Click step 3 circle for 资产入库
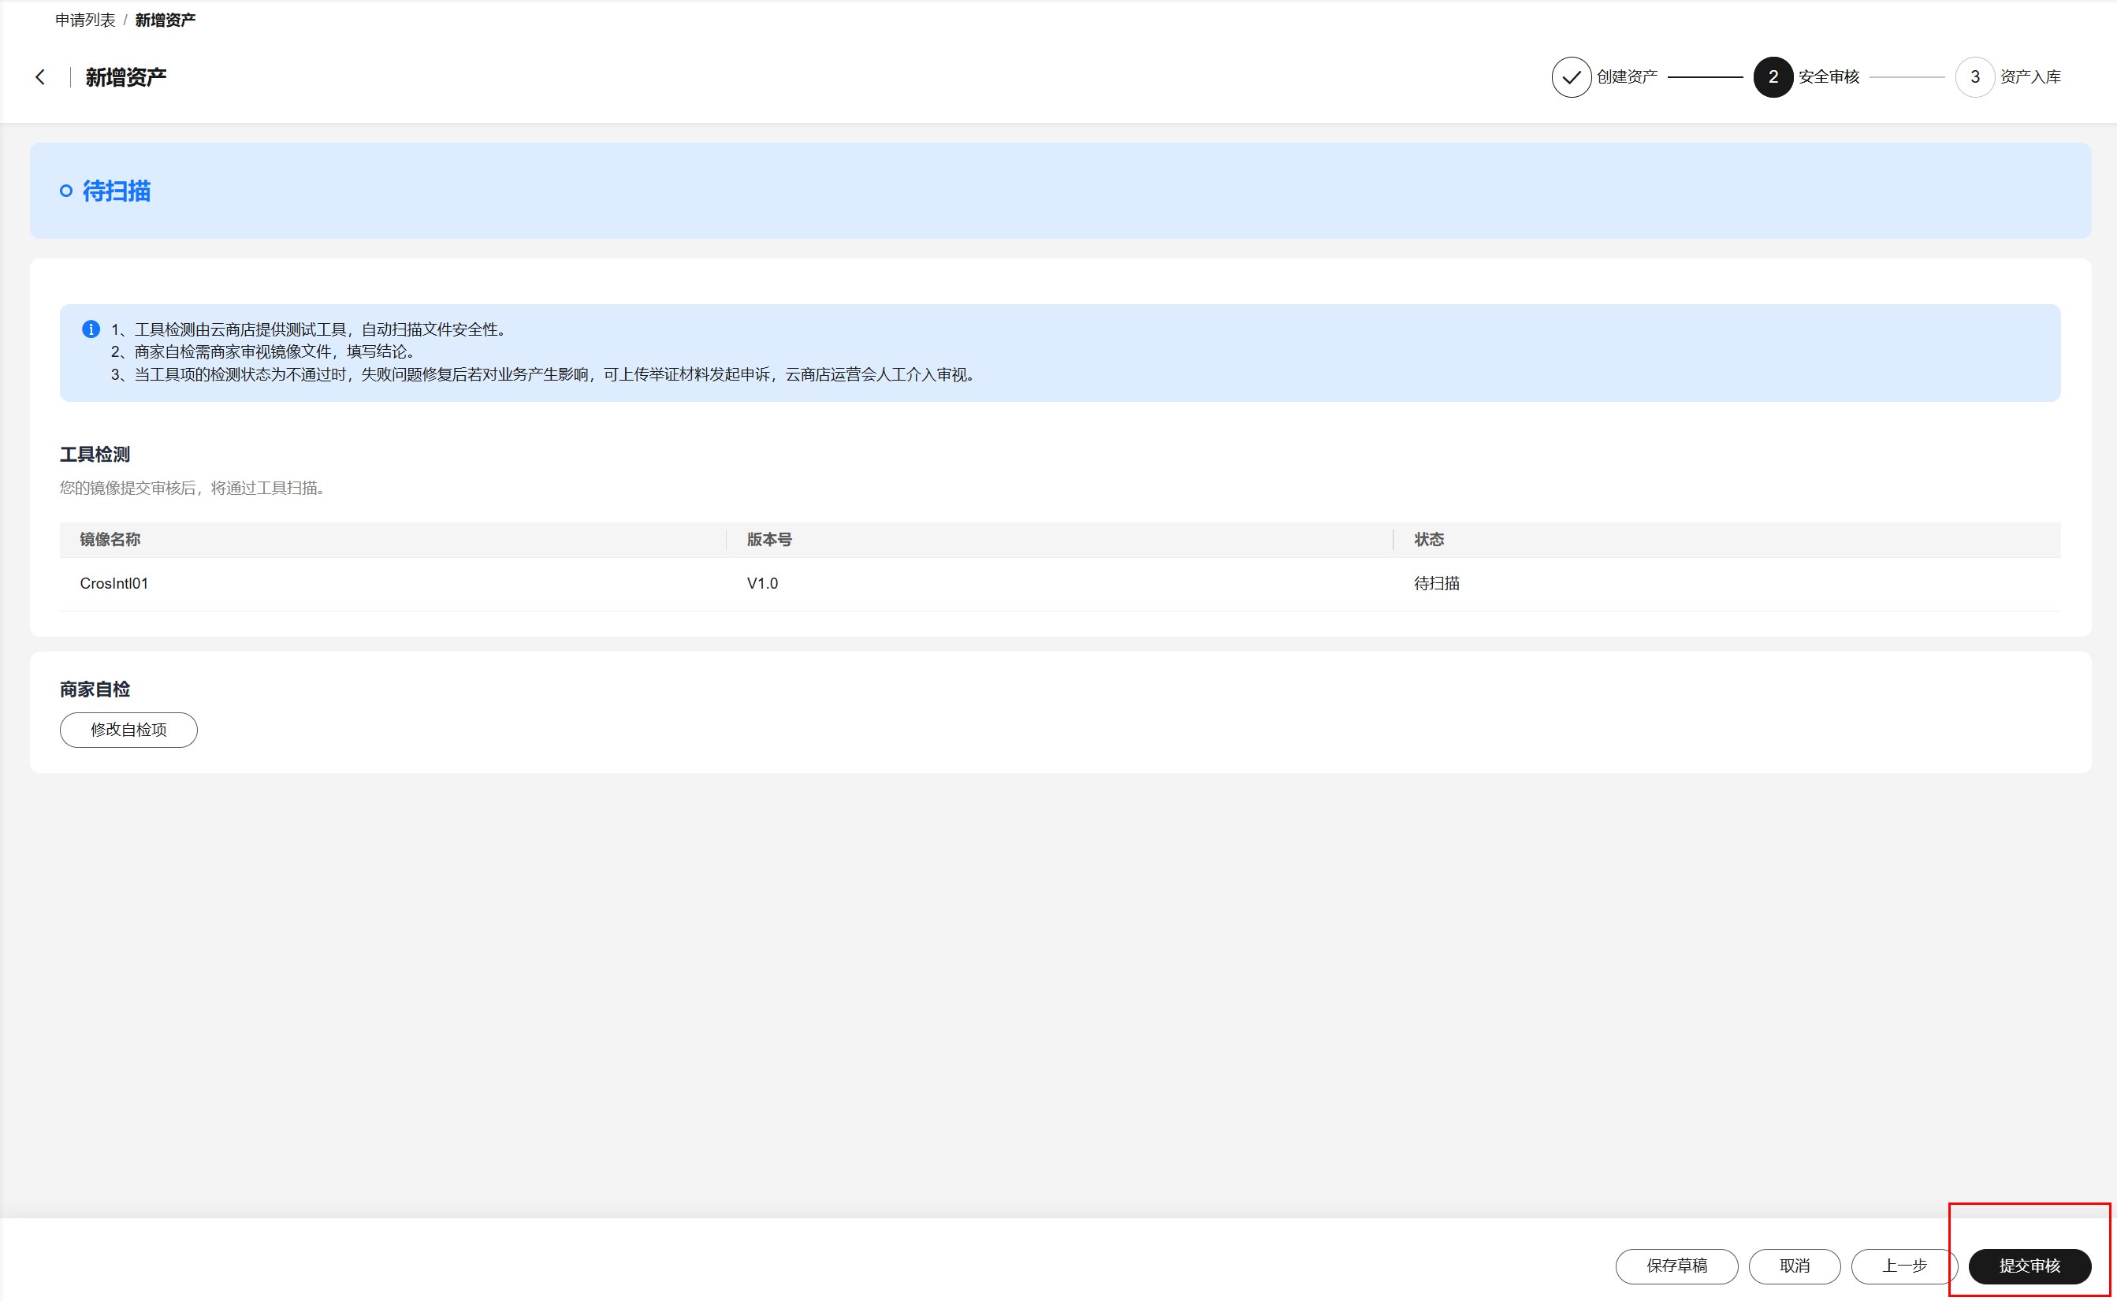Image resolution: width=2117 pixels, height=1301 pixels. pos(1974,77)
